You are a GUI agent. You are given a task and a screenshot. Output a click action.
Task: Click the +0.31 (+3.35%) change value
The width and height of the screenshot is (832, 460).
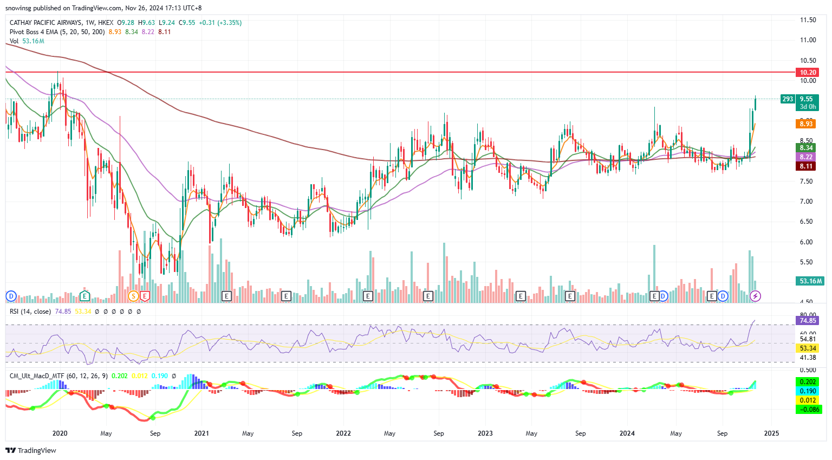[x=220, y=23]
